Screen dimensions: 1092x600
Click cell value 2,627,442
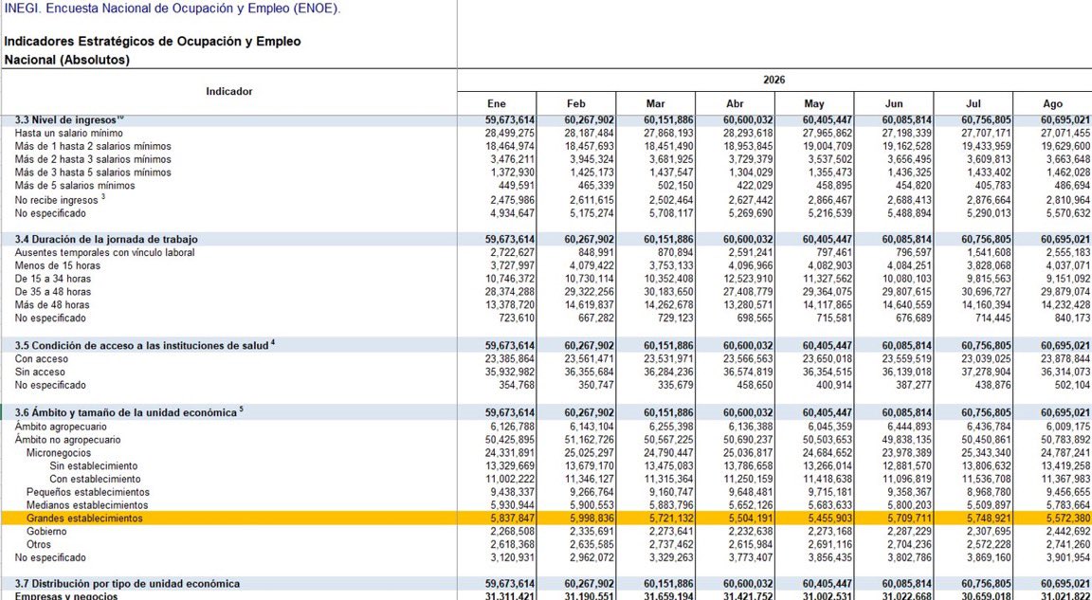[751, 200]
